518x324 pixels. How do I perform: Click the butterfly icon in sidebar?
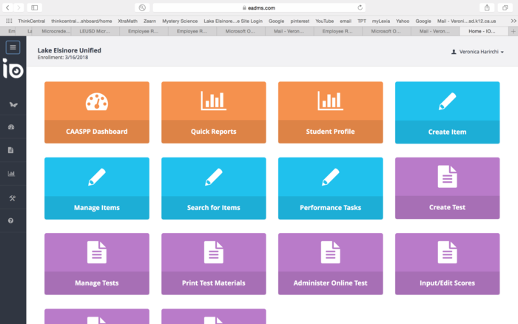click(12, 104)
